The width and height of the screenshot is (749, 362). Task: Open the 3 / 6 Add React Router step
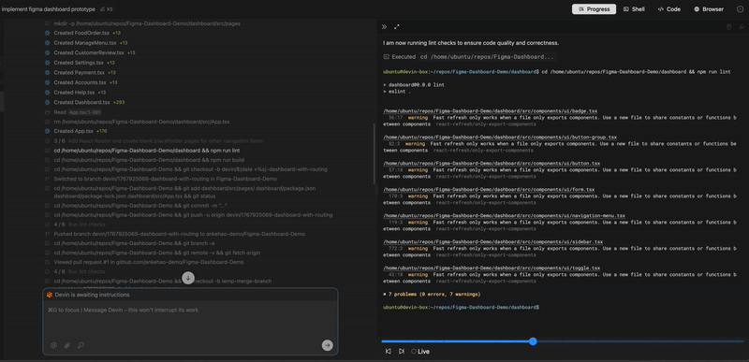tap(158, 141)
